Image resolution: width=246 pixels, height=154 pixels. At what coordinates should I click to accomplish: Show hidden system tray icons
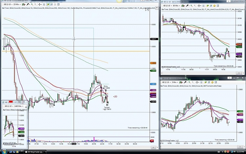pyautogui.click(x=222, y=152)
